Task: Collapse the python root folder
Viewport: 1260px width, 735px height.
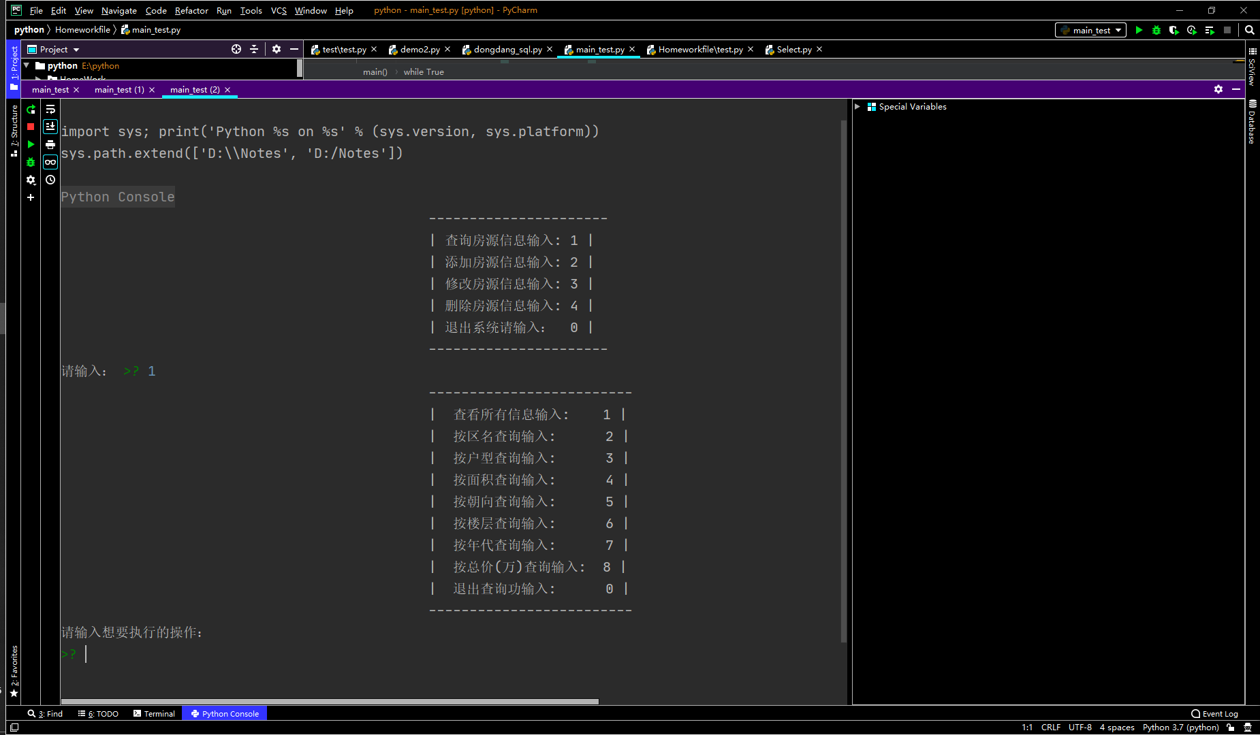Action: (x=27, y=65)
